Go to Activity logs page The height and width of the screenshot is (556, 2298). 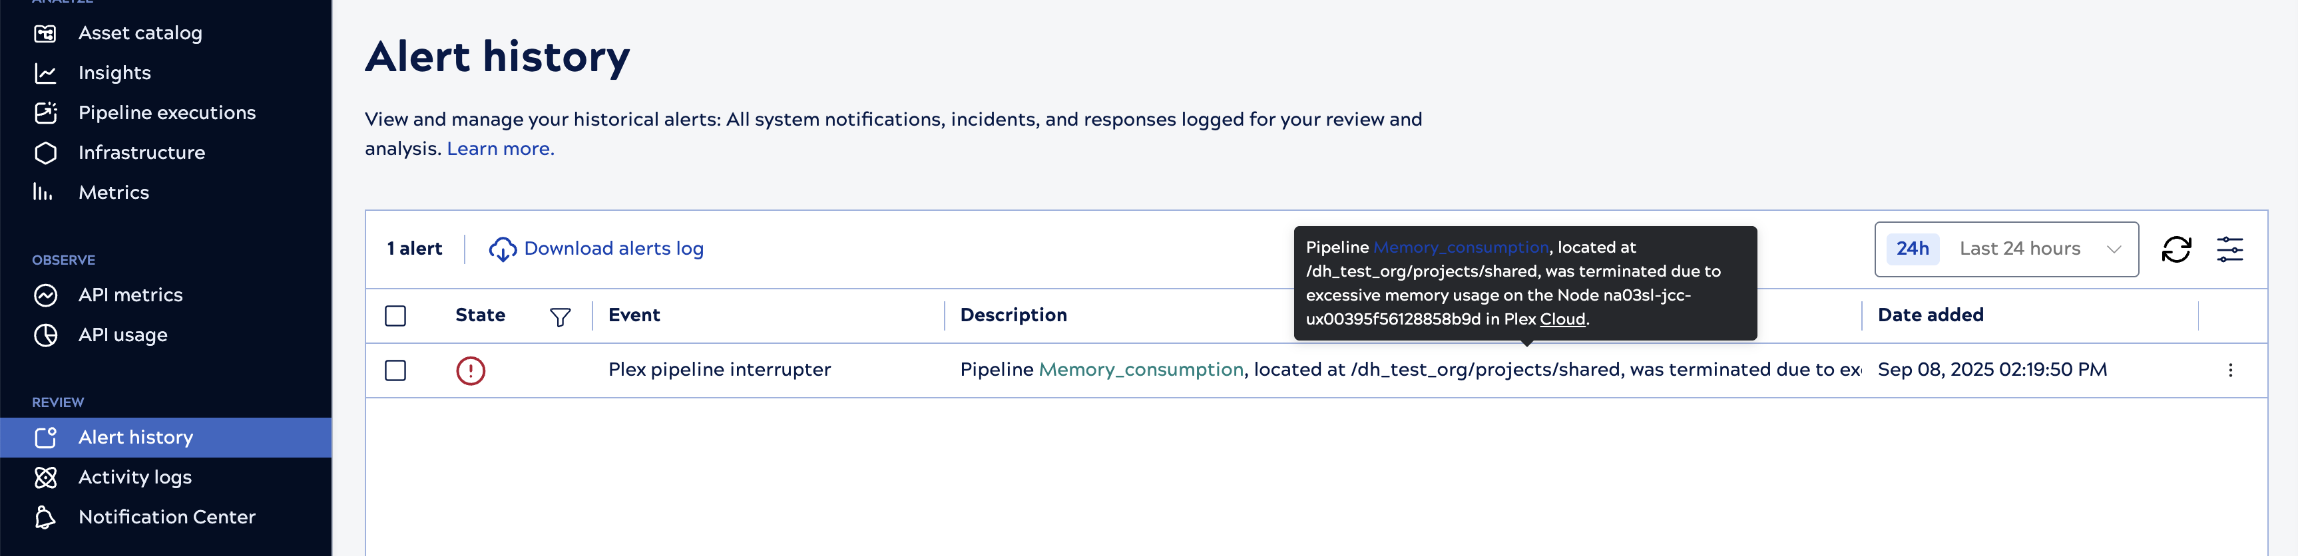(134, 478)
